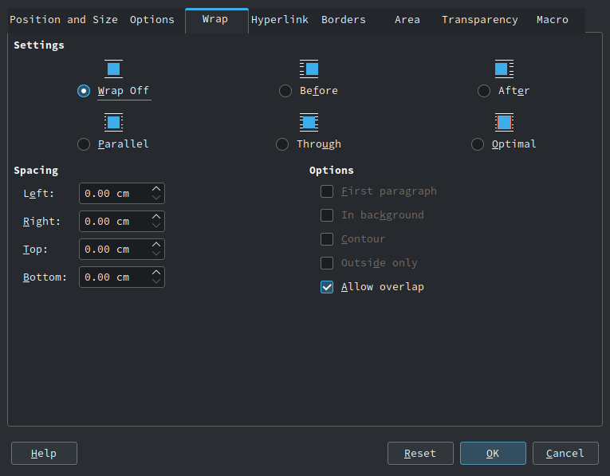Click the Optimal wrap icon
The image size is (610, 476).
pyautogui.click(x=504, y=123)
